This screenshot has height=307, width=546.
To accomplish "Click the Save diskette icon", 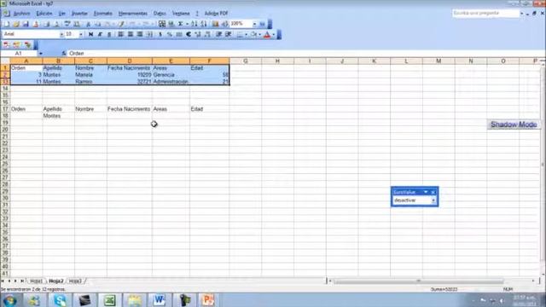I will point(26,24).
